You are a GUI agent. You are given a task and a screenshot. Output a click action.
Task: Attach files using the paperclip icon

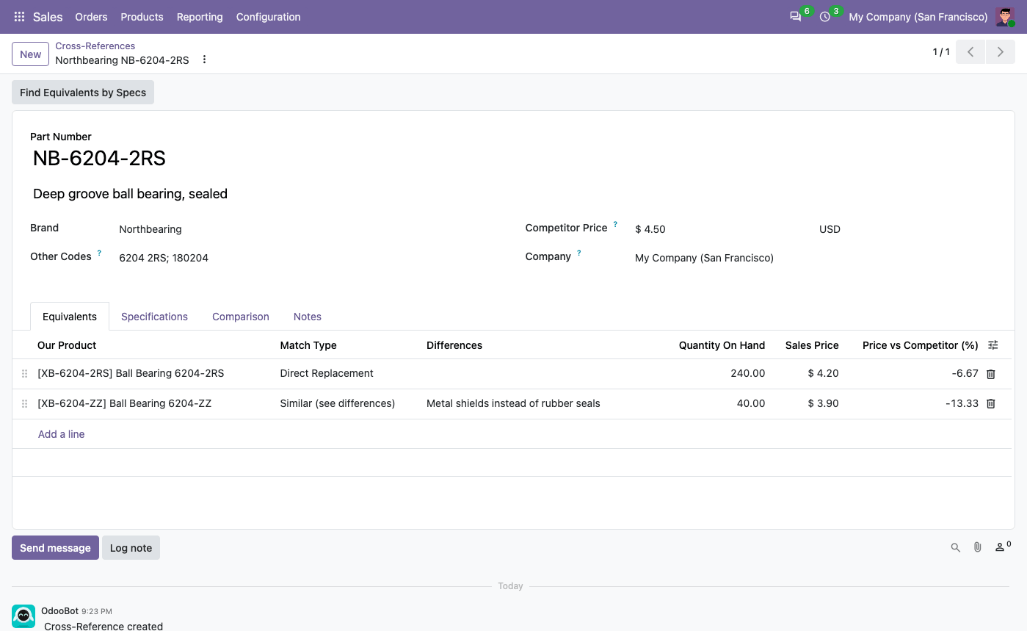(977, 547)
